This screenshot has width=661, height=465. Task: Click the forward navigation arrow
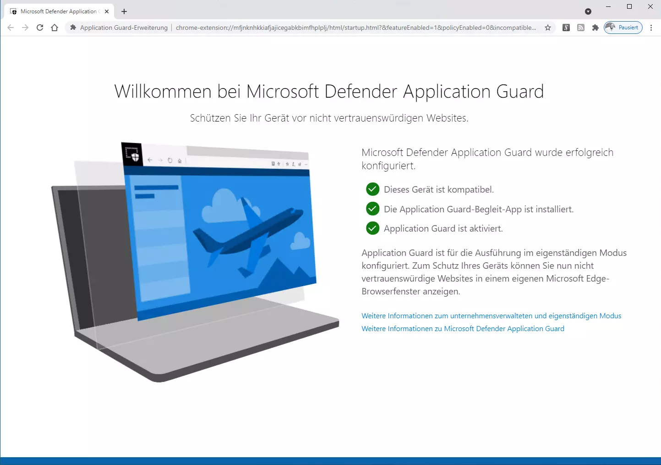(25, 28)
